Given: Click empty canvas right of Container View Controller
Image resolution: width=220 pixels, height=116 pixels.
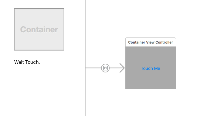Looking at the screenshot, I should [x=198, y=63].
